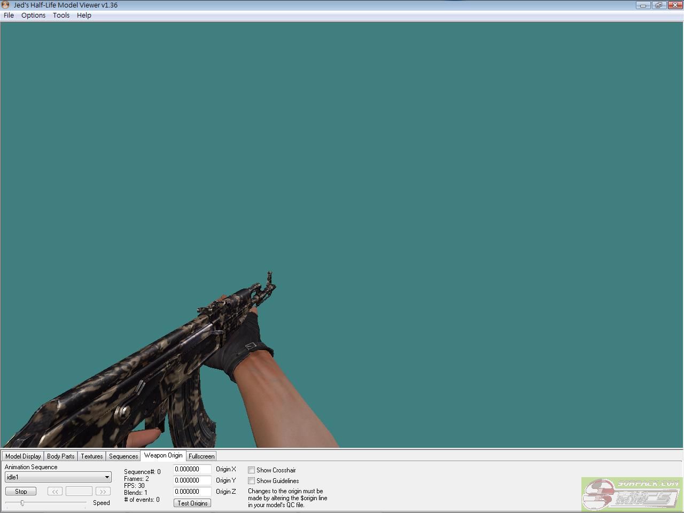Image resolution: width=684 pixels, height=513 pixels.
Task: Click the Origin X value field
Action: 192,469
